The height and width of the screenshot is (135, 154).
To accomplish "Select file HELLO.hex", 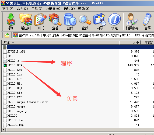I will coord(15,70).
